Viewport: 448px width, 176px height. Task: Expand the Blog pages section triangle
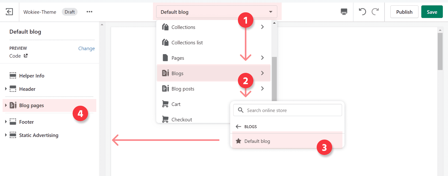[6, 105]
